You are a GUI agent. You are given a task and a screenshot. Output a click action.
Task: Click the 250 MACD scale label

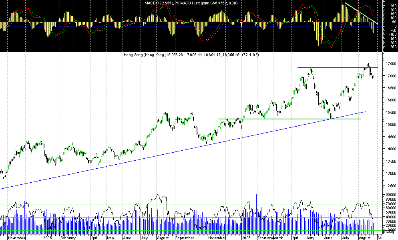pyautogui.click(x=393, y=6)
